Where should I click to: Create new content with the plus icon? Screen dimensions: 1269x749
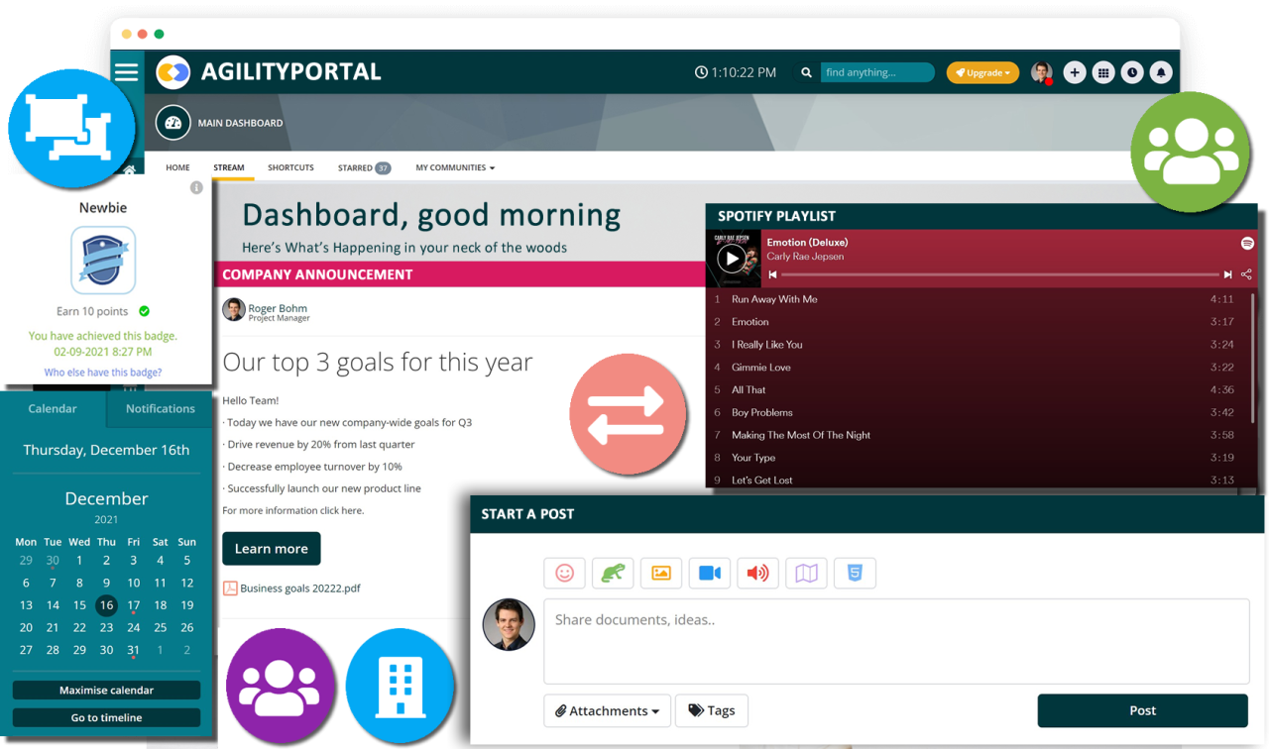[x=1075, y=71]
